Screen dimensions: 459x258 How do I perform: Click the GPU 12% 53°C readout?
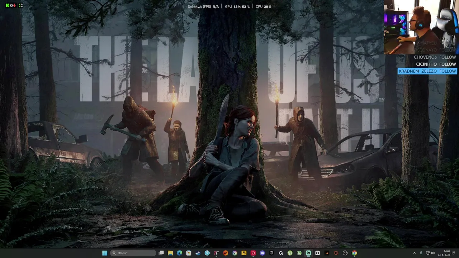coord(237,6)
